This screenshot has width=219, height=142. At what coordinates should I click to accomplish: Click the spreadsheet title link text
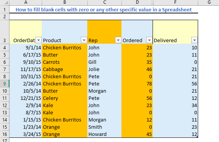(104, 9)
